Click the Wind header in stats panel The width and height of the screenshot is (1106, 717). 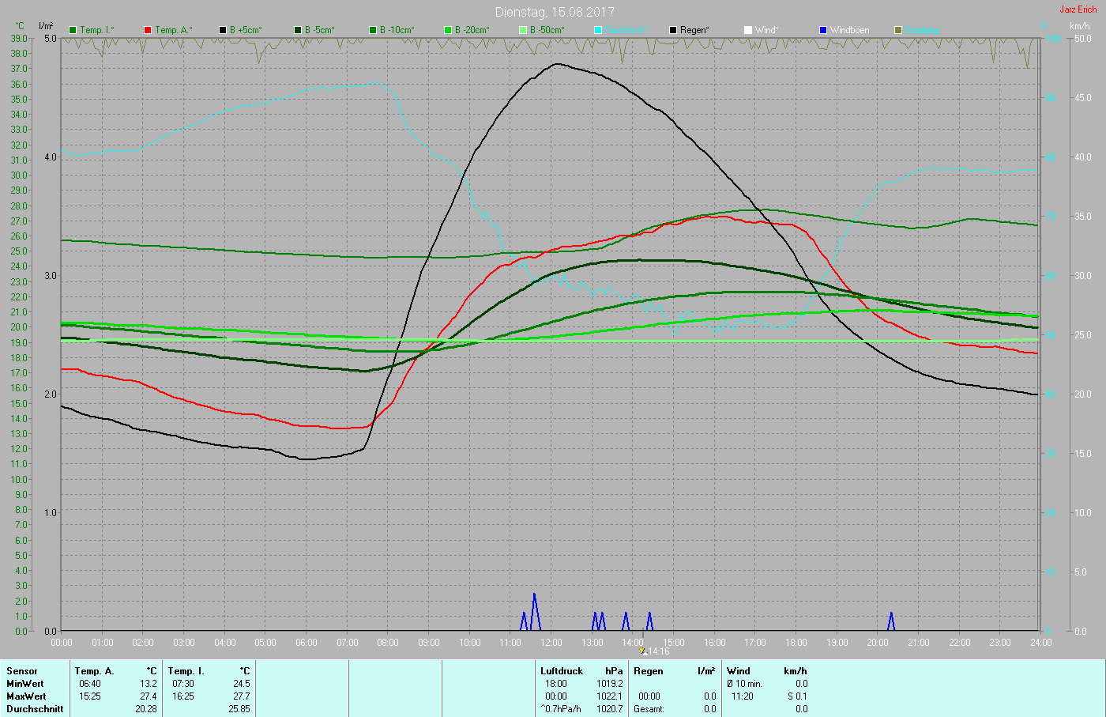(739, 671)
